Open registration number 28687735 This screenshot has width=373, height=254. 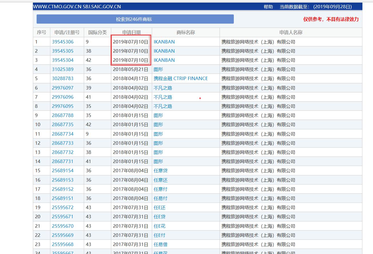63,124
